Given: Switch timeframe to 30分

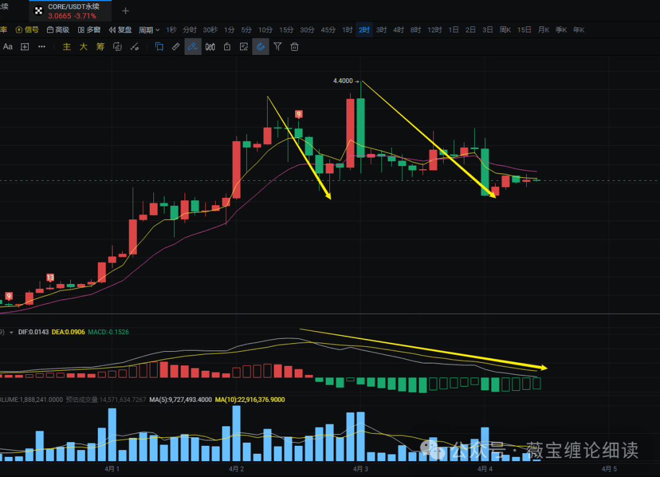Looking at the screenshot, I should coord(307,30).
